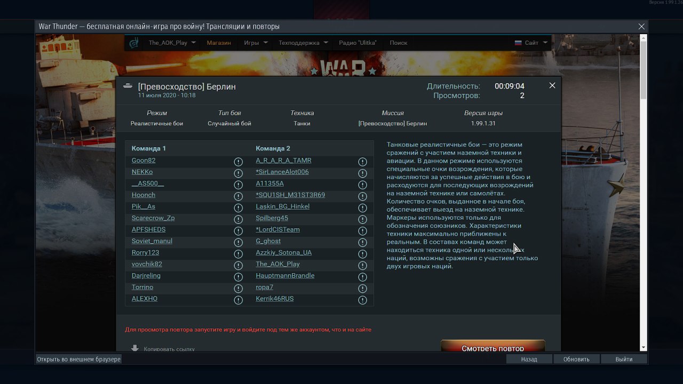Close the replay details panel
683x384 pixels.
coord(552,85)
